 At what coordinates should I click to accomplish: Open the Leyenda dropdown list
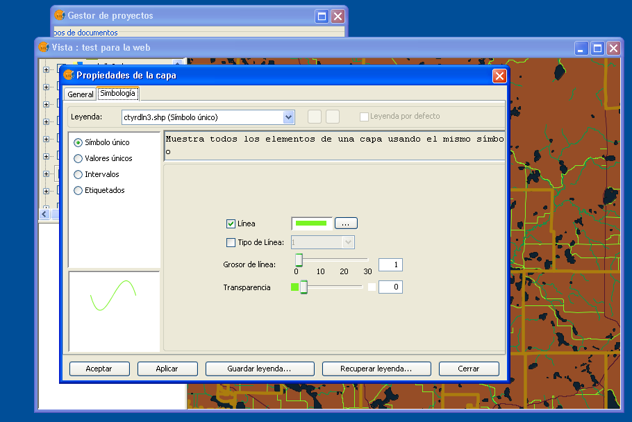[289, 117]
